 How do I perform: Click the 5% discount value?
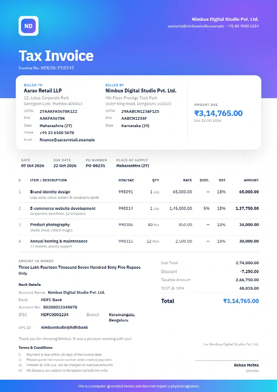(x=206, y=208)
